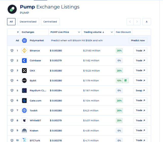The height and width of the screenshot is (142, 163).
Task: Click the '$ 11.62 million' volume value
Action: click(91, 60)
